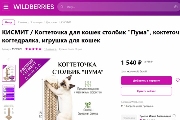Click the thumbnails up arrow

pos(8,59)
